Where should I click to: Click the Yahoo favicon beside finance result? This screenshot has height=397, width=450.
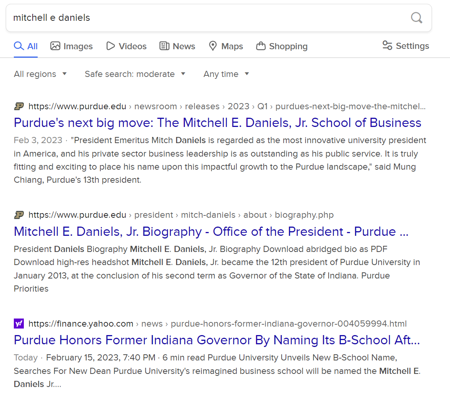19,324
